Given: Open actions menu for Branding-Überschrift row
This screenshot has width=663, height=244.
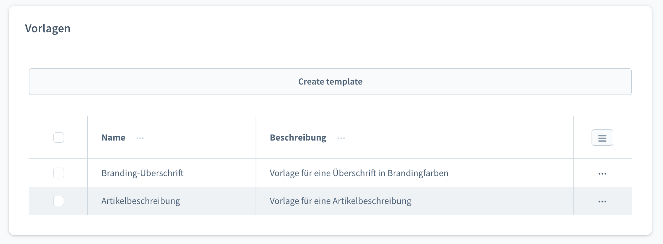Looking at the screenshot, I should pyautogui.click(x=602, y=174).
